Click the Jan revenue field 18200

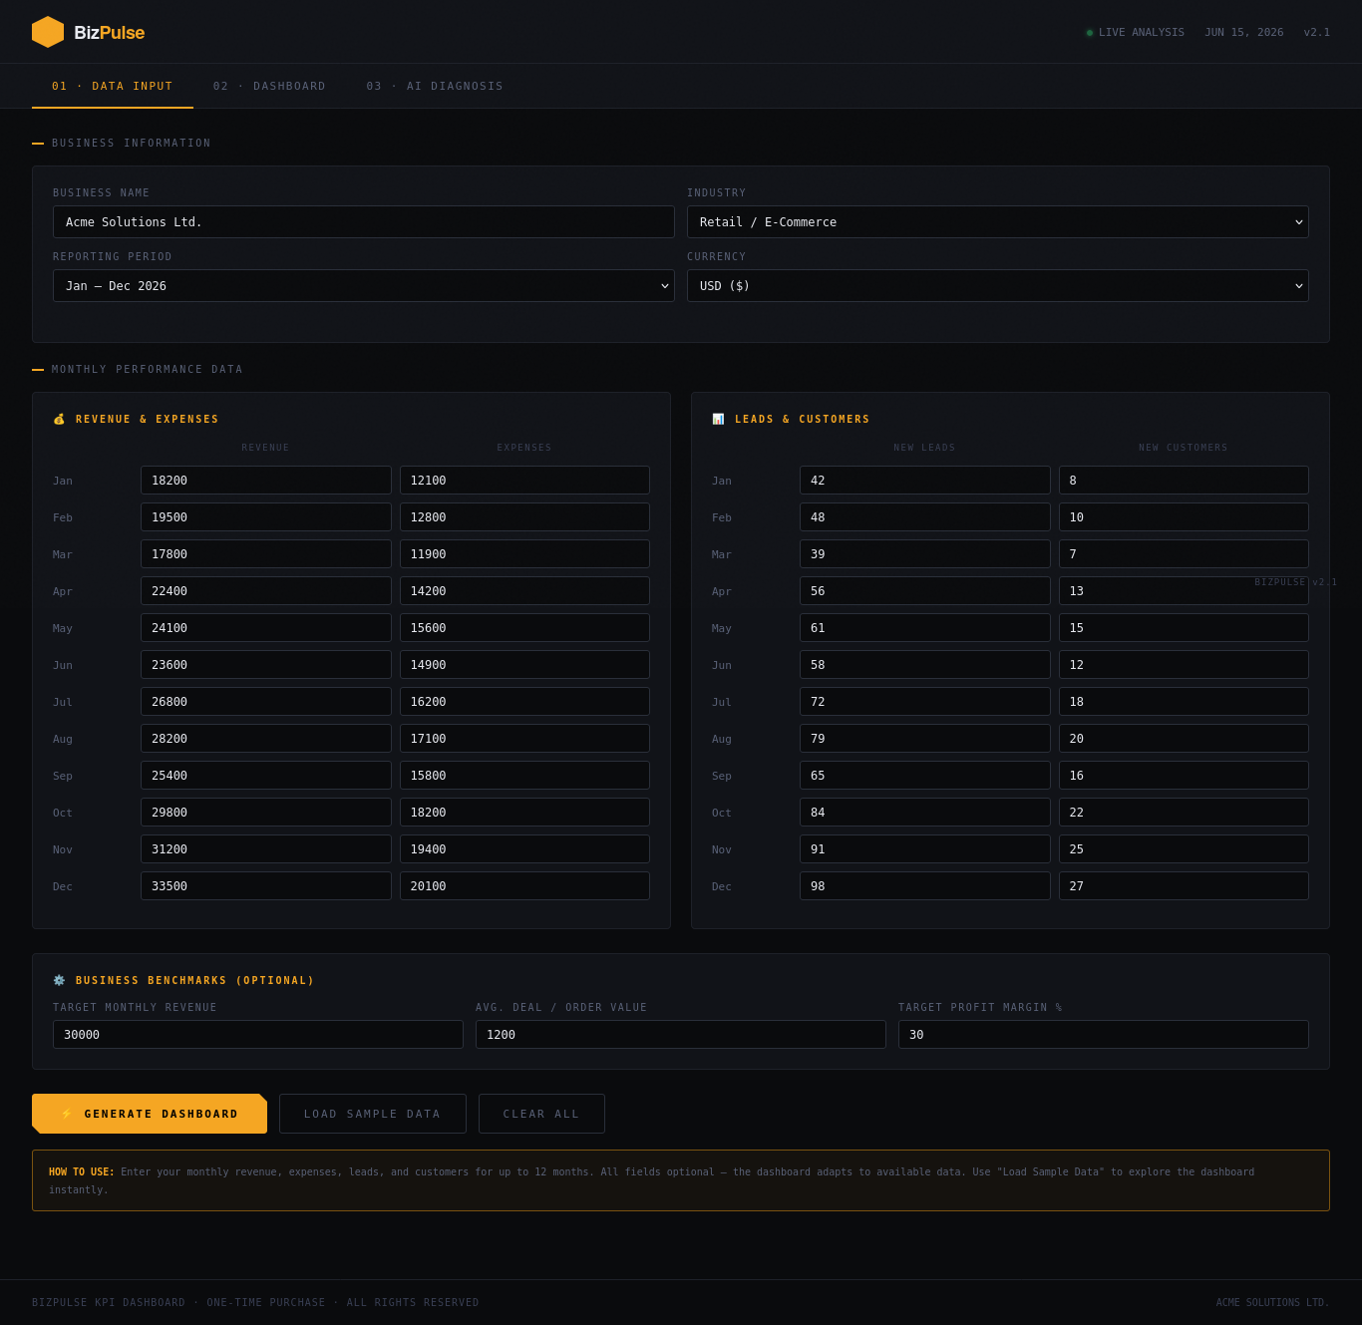click(265, 481)
